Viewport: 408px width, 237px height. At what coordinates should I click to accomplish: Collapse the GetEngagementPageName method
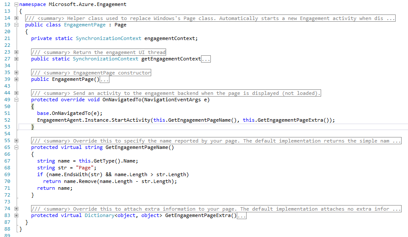tap(16, 147)
